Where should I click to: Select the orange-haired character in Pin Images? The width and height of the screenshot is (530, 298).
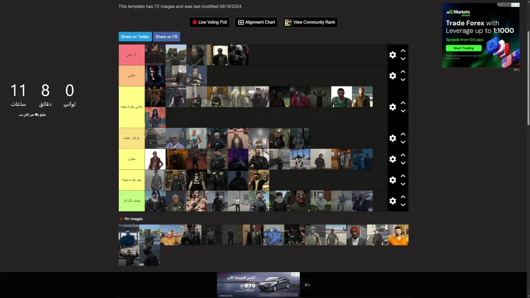[x=357, y=235]
